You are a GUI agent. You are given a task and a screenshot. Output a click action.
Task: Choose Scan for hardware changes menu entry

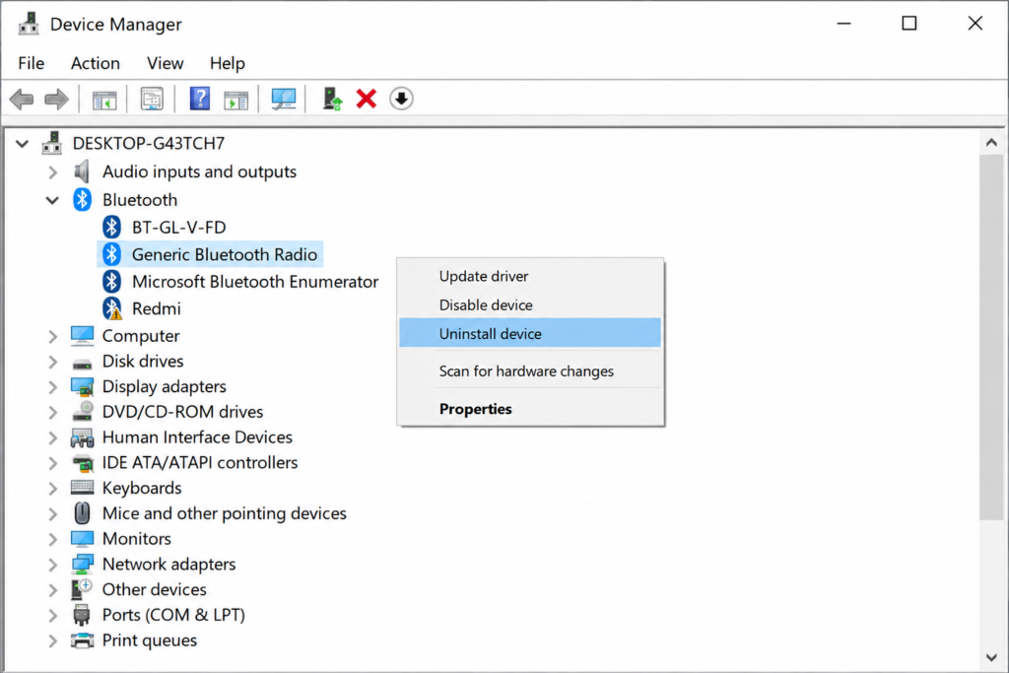click(529, 371)
